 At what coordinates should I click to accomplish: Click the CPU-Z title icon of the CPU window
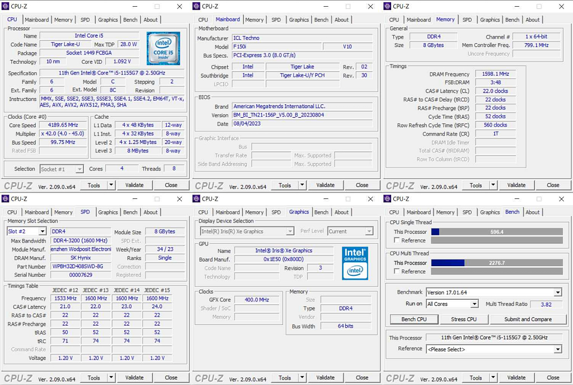[6, 6]
